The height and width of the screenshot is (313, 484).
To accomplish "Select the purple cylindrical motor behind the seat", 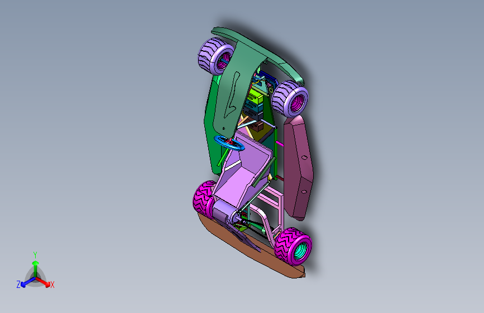I will [223, 210].
